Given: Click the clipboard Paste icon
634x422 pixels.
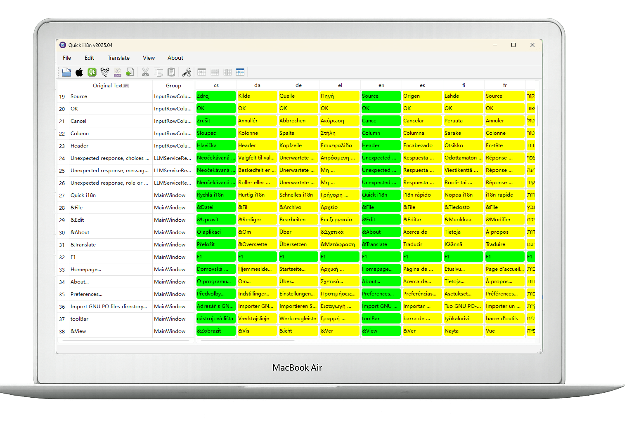Looking at the screenshot, I should pyautogui.click(x=171, y=72).
